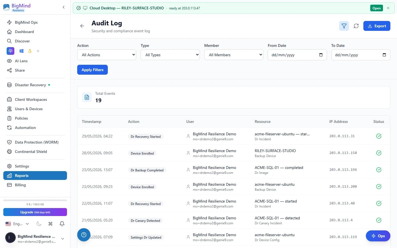Select the purple cloud upload icon
Viewport: 397px width, 248px height.
(10, 51)
